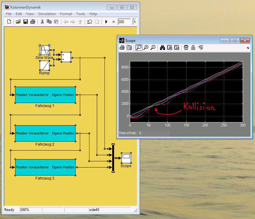
Task: Click the simulation stop time field
Action: point(124,22)
